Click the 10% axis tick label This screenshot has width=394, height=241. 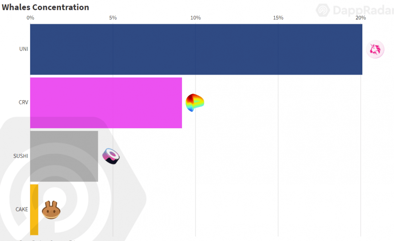[x=196, y=18]
